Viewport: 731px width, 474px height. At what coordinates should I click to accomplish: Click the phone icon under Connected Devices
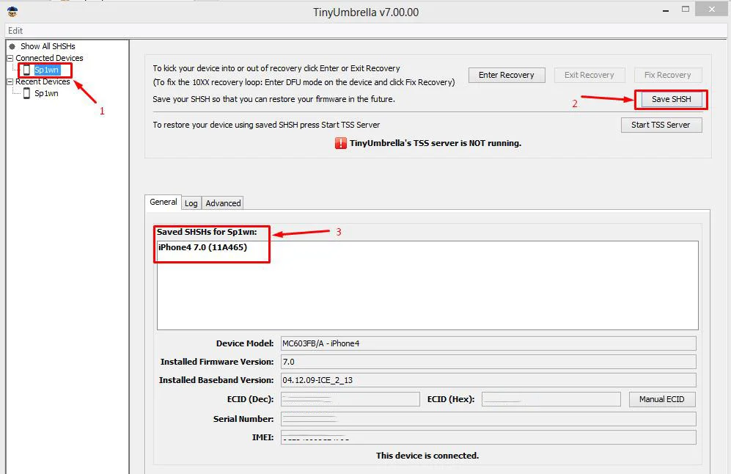click(26, 70)
